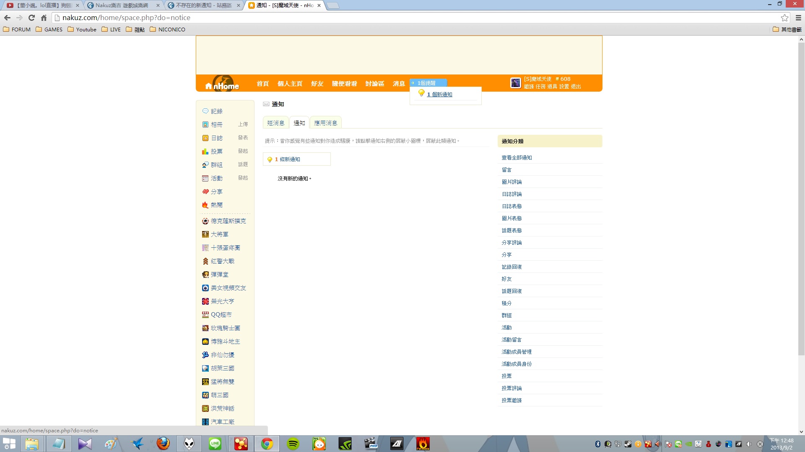Expand the 1個提醒 reminder dropdown

tap(428, 83)
